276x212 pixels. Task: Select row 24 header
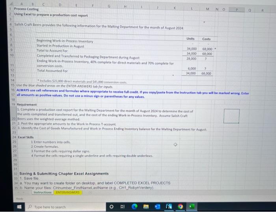click(x=14, y=137)
